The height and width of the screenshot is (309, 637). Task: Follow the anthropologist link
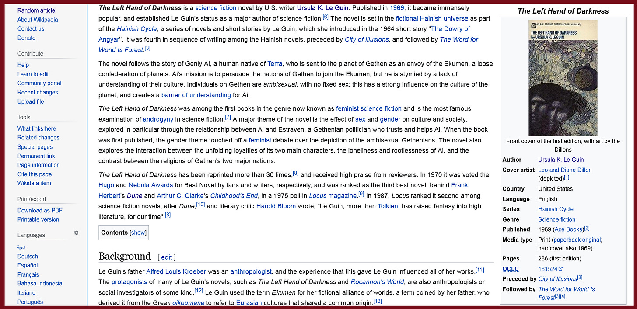click(251, 271)
